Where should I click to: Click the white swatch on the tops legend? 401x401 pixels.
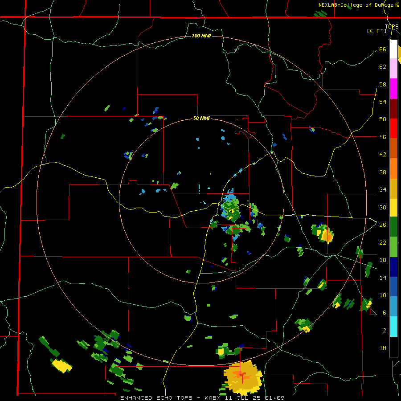pyautogui.click(x=393, y=49)
